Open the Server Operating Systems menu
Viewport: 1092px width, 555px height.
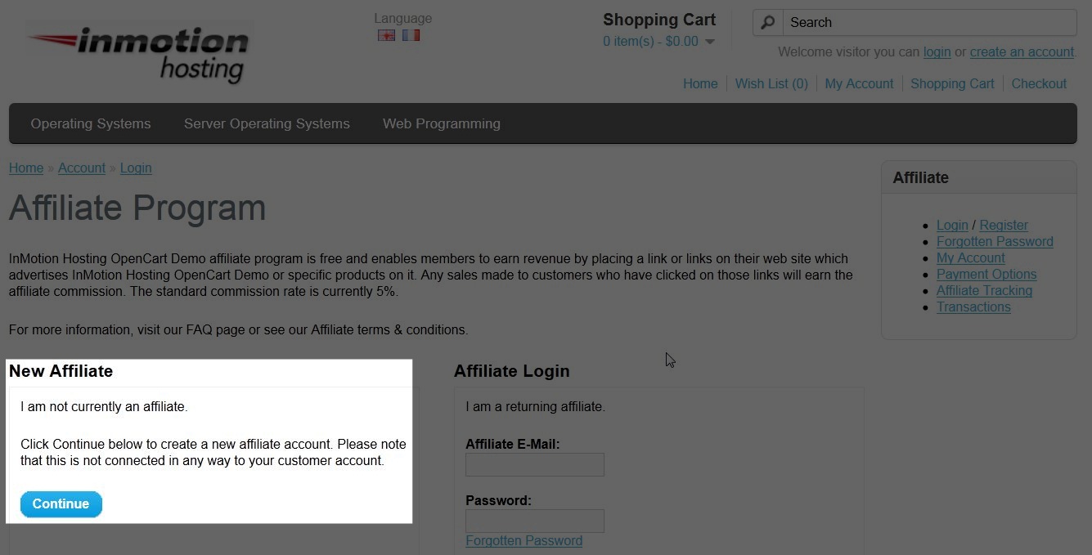[267, 123]
